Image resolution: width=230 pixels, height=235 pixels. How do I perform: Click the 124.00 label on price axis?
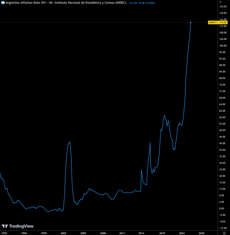pos(223,7)
